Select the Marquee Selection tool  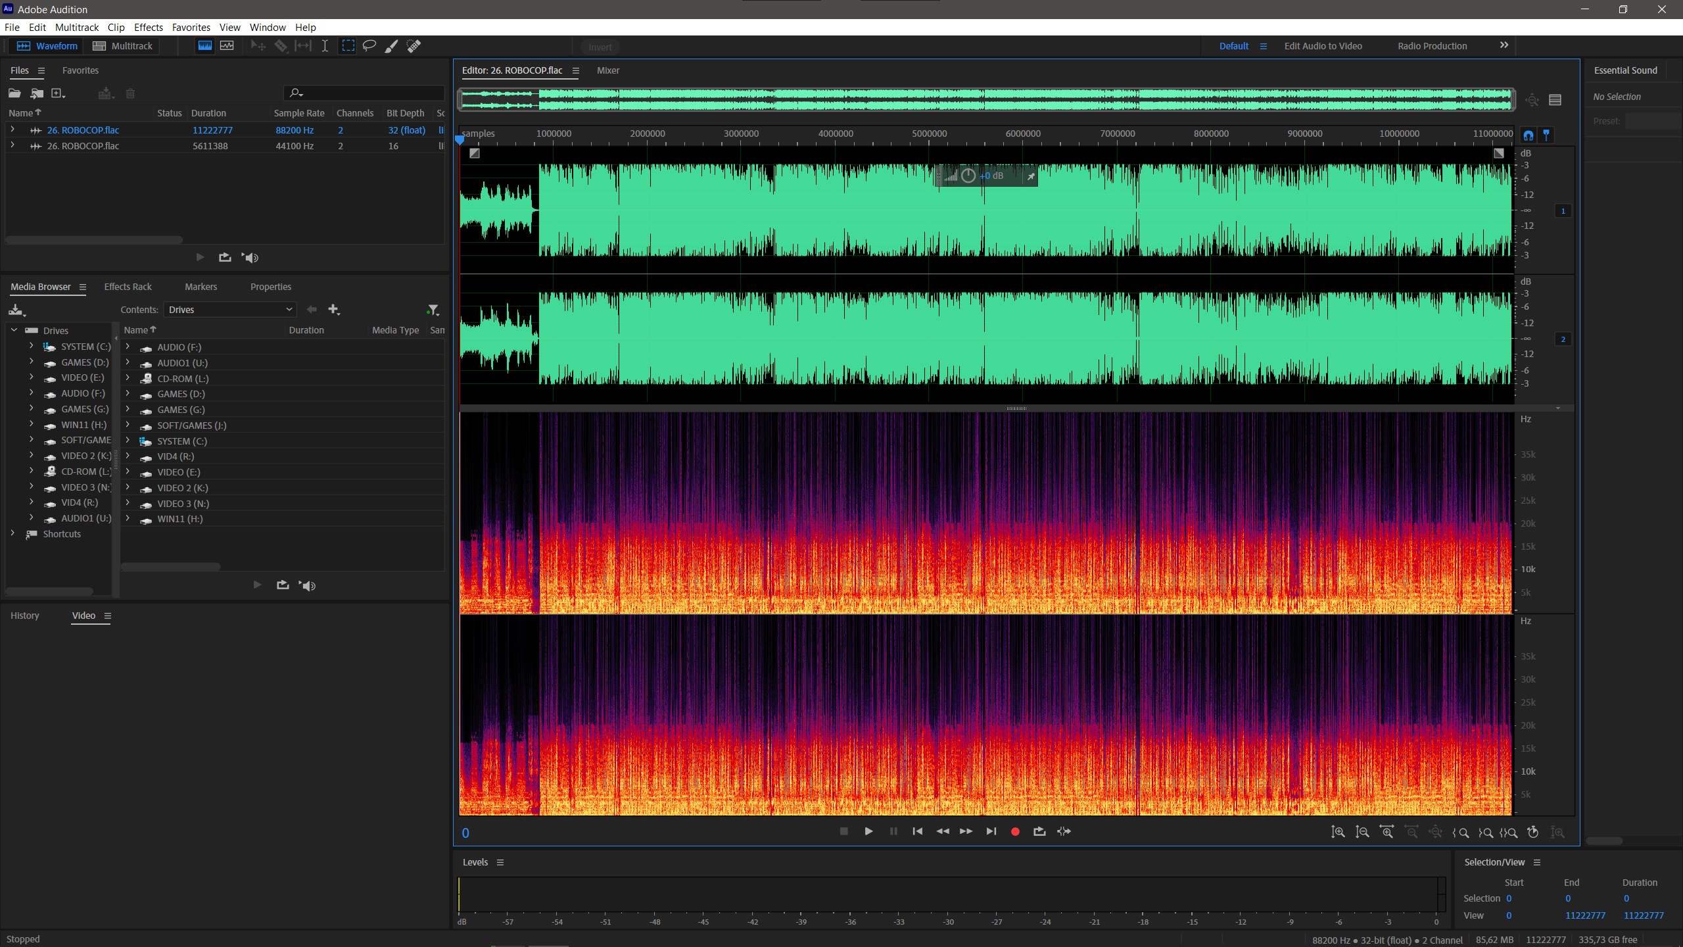tap(348, 46)
